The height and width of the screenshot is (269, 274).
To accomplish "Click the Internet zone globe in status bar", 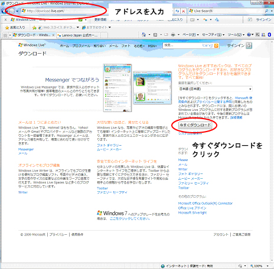I will 162,266.
